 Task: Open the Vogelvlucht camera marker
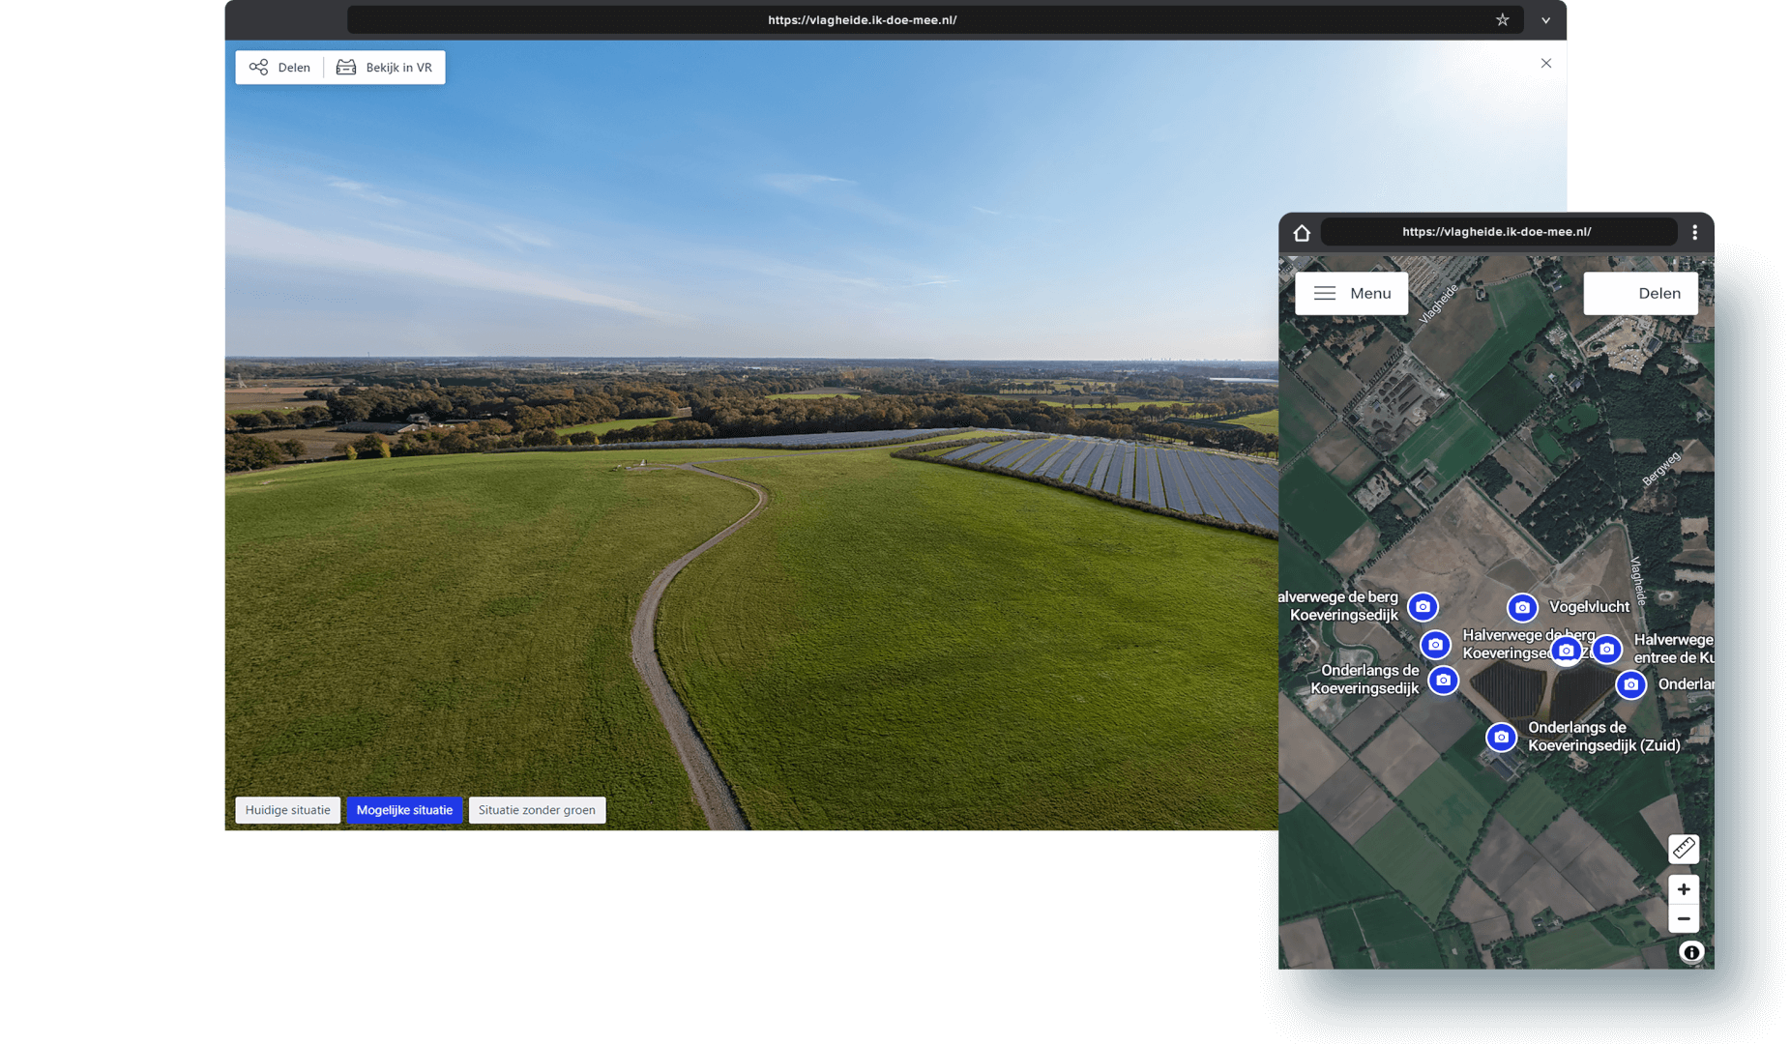(x=1522, y=608)
